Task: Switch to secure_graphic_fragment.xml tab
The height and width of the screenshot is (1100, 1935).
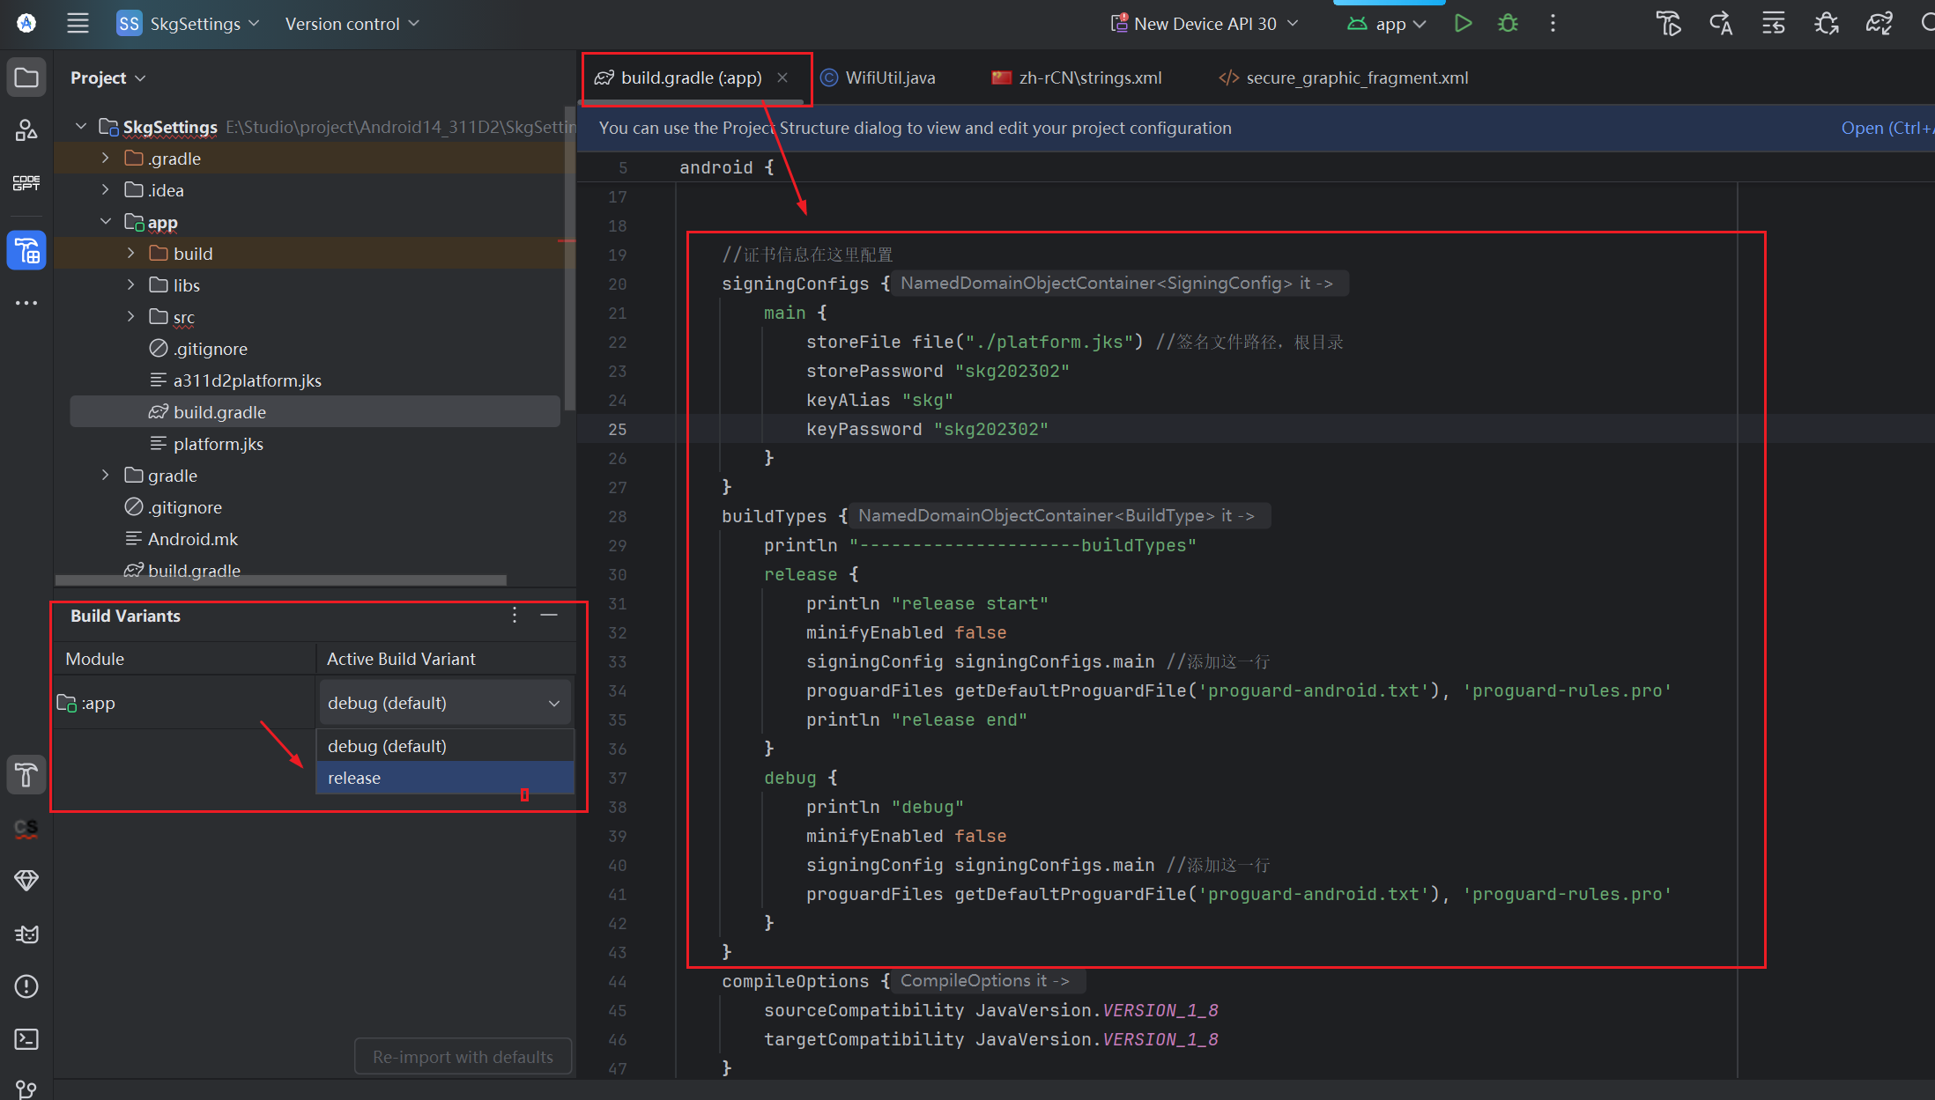Action: tap(1343, 78)
